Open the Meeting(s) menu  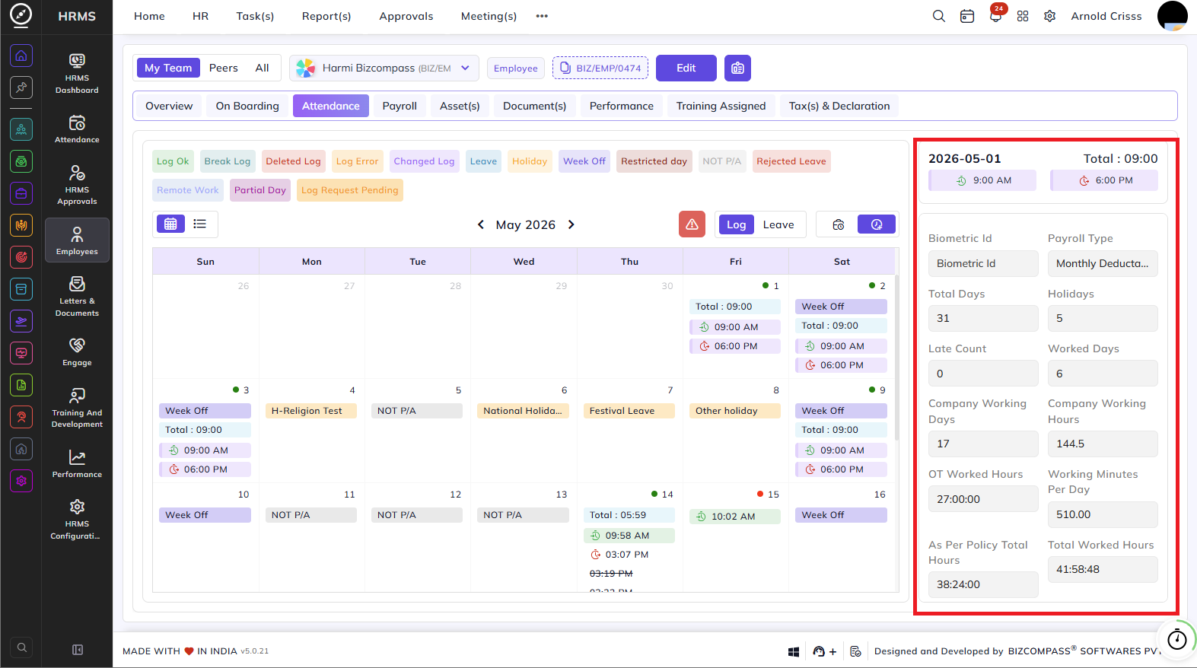489,16
